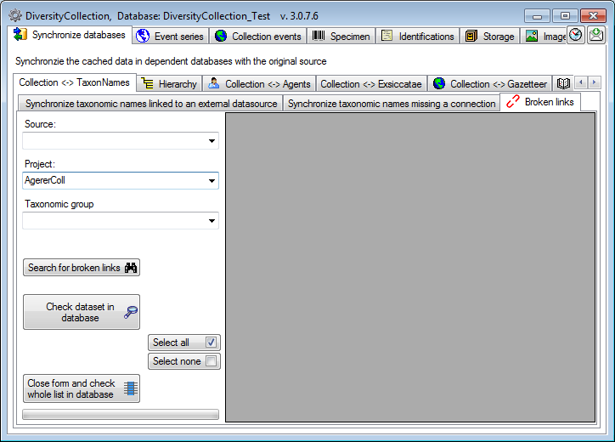Open the Collection events tab
This screenshot has width=615, height=442.
coord(258,37)
